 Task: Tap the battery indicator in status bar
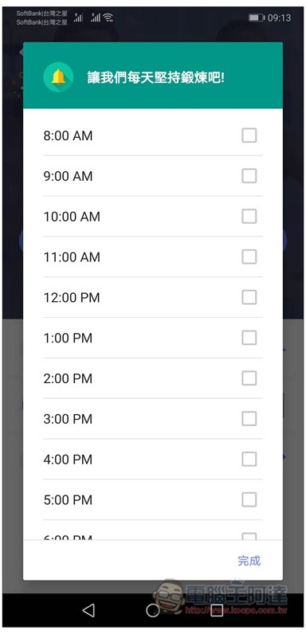[x=256, y=18]
